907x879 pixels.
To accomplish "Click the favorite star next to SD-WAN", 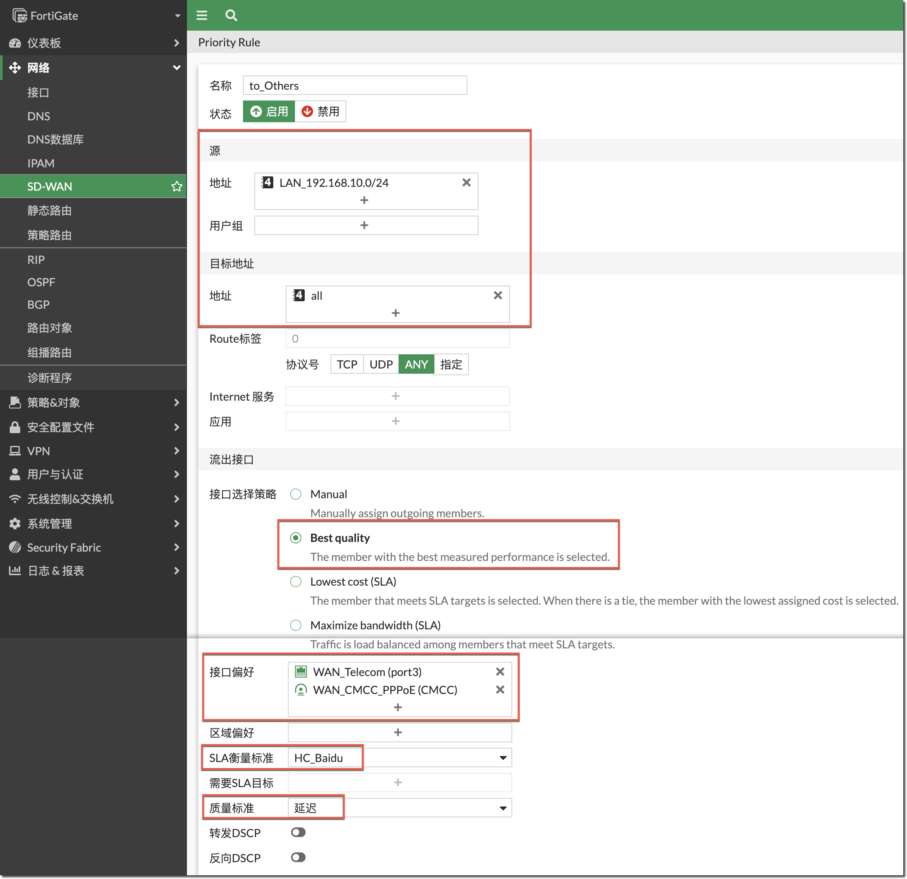I will [x=176, y=186].
